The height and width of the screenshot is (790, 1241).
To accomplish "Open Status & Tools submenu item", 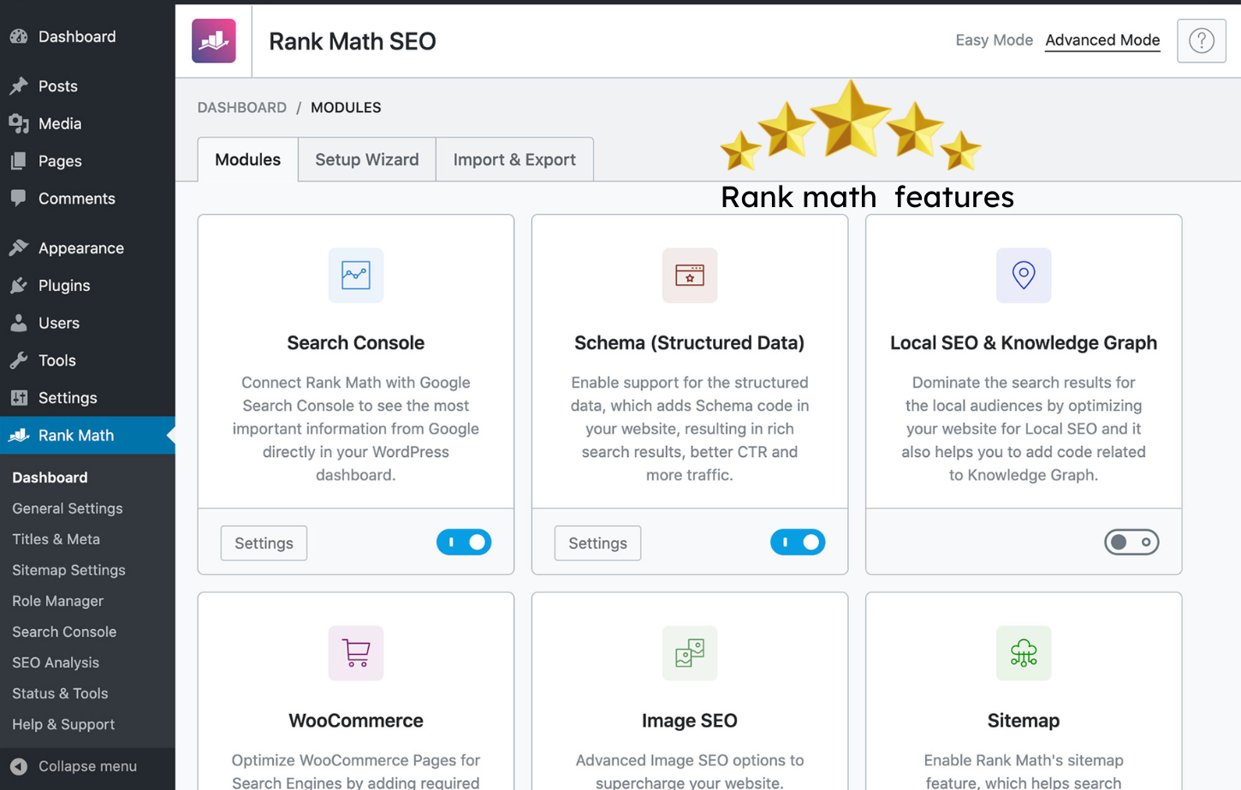I will (60, 692).
